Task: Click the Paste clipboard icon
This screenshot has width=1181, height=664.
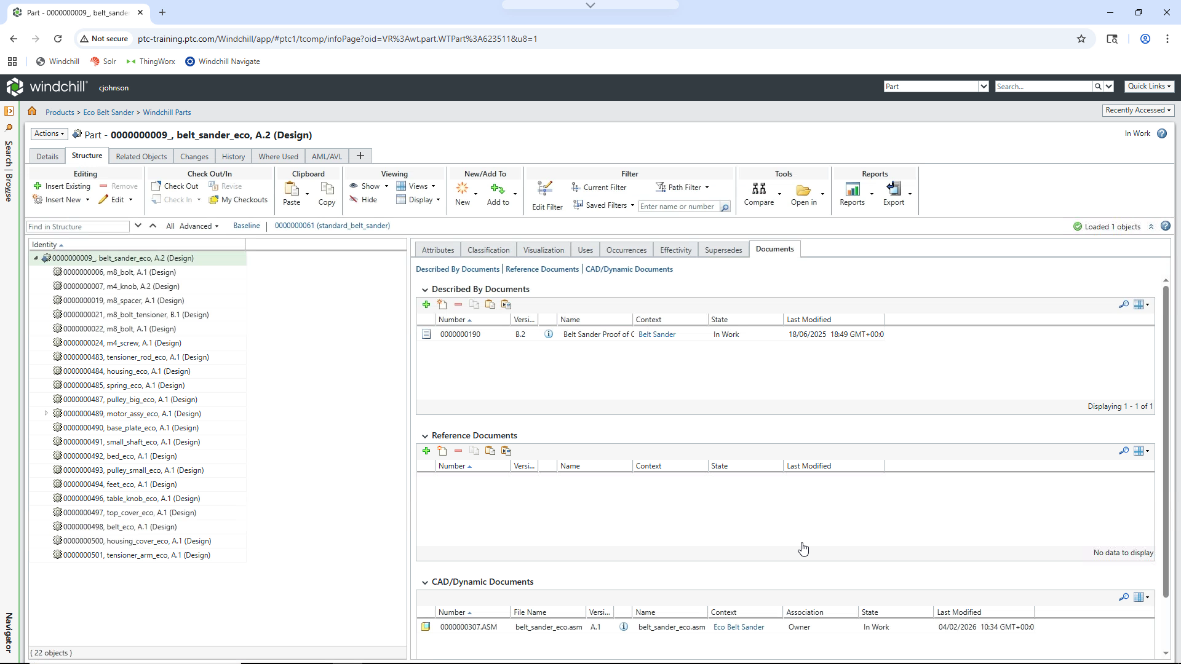Action: (292, 189)
